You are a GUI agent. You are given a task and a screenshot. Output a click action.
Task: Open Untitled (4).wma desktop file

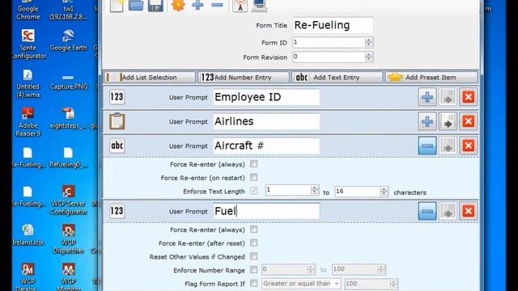[28, 83]
